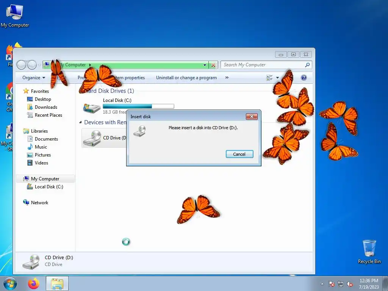Select Network in the navigation pane
388x291 pixels.
click(x=39, y=202)
